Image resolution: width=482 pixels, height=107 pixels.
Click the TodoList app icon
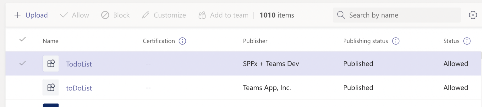click(x=51, y=63)
